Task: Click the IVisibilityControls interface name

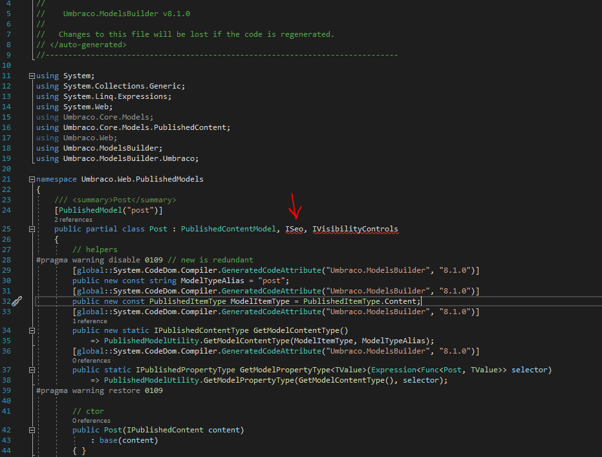Action: [355, 229]
